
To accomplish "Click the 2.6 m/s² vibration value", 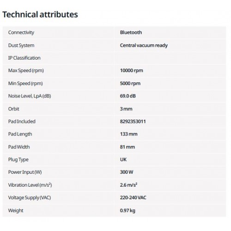I will (x=128, y=185).
